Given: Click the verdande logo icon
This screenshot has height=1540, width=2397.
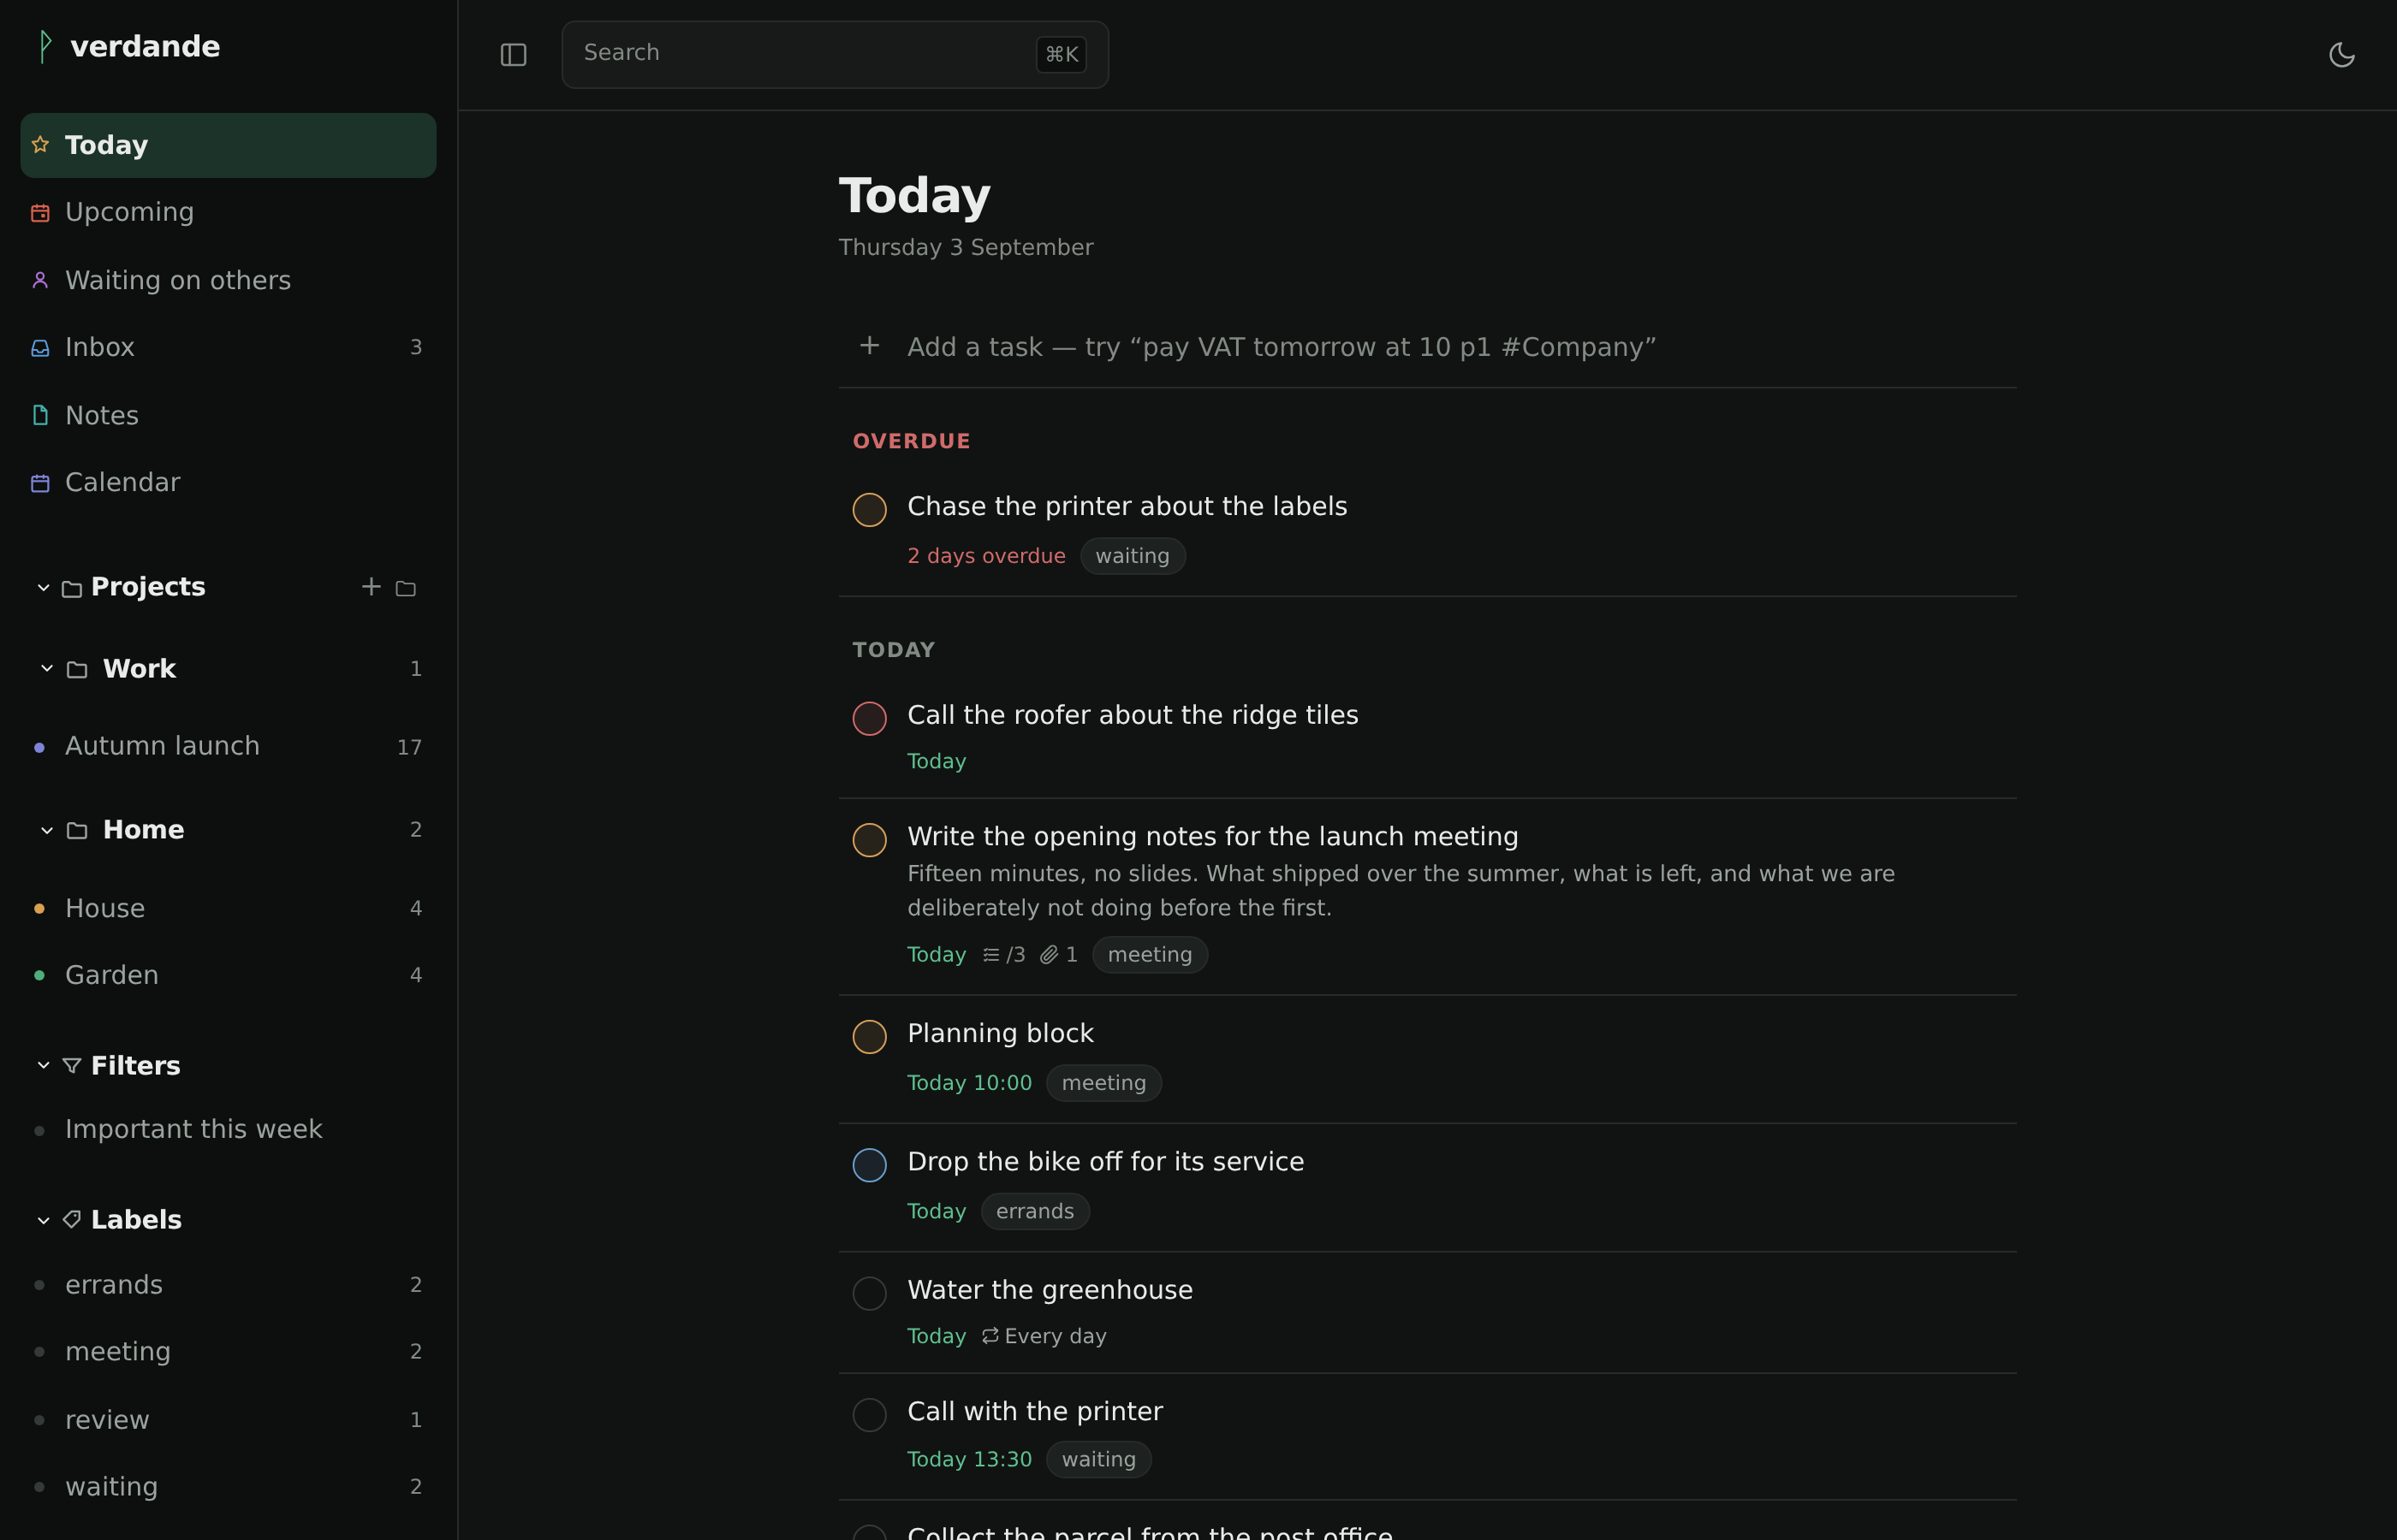Looking at the screenshot, I should [45, 46].
